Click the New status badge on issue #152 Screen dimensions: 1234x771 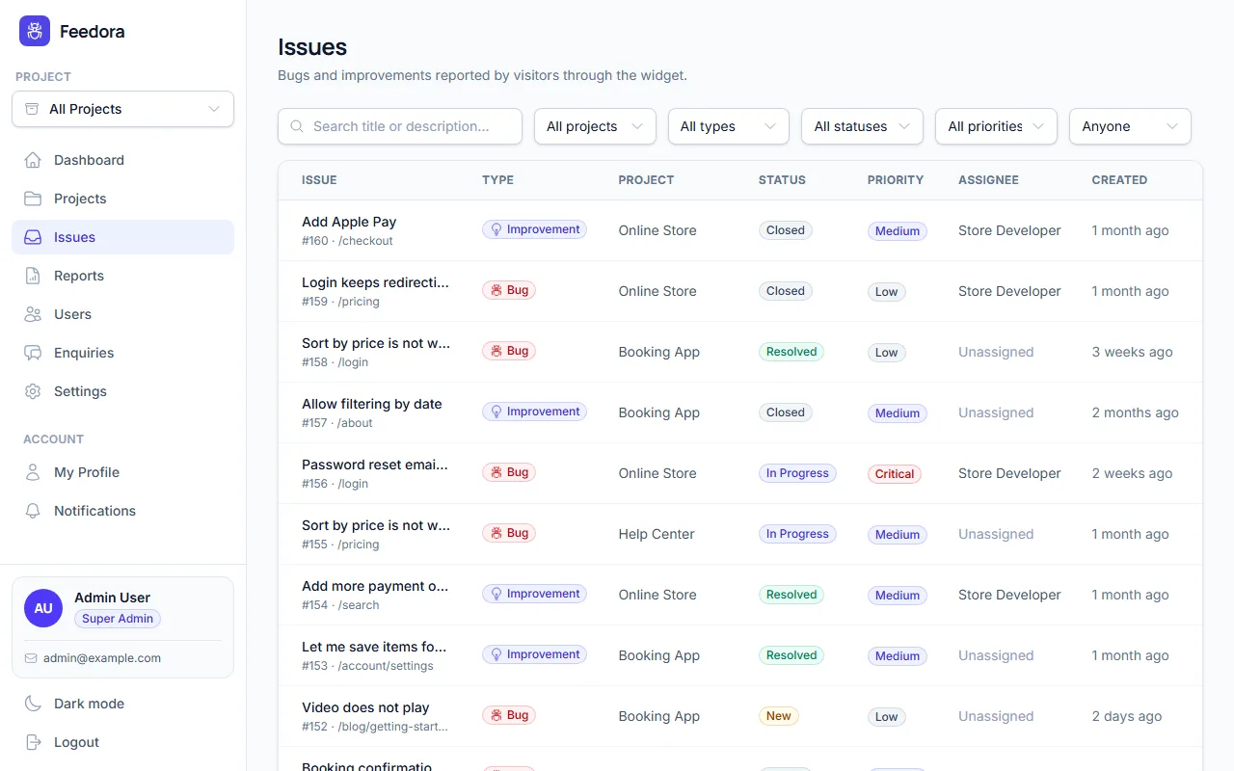(x=778, y=716)
